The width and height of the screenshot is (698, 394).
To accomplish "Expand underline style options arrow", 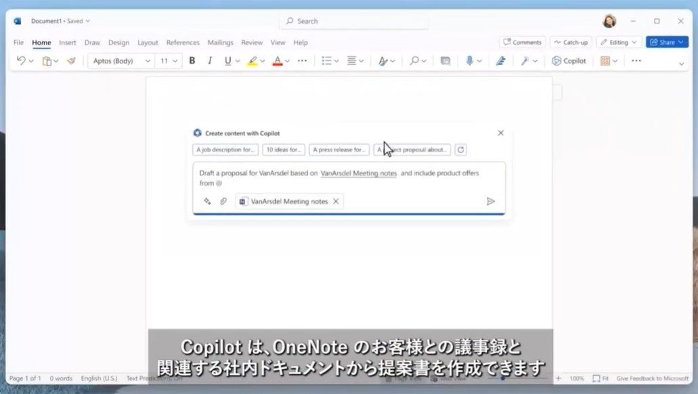I will [x=238, y=61].
